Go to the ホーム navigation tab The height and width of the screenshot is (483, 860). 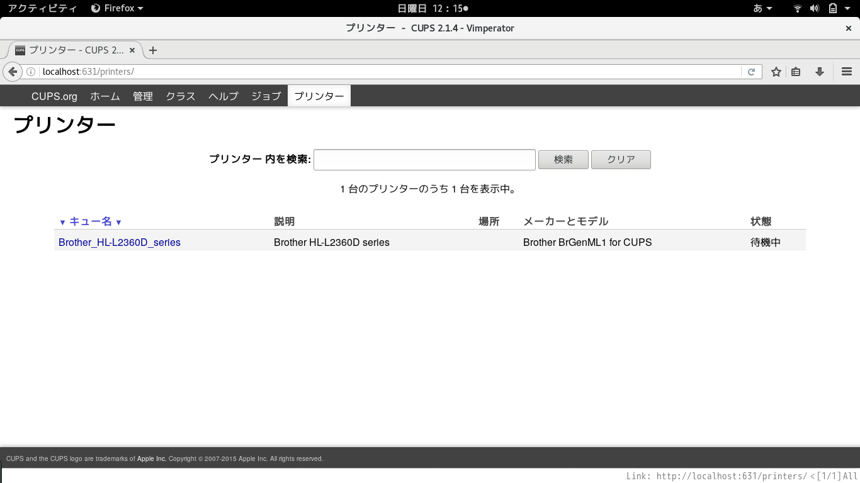tap(105, 96)
